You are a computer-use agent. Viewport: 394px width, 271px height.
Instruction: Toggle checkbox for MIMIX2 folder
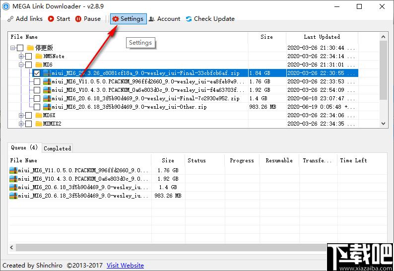(29, 124)
